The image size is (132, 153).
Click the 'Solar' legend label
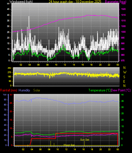(x=37, y=90)
